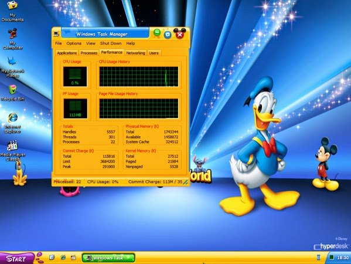
Task: Click Available memory value 1458872
Action: [x=171, y=137]
